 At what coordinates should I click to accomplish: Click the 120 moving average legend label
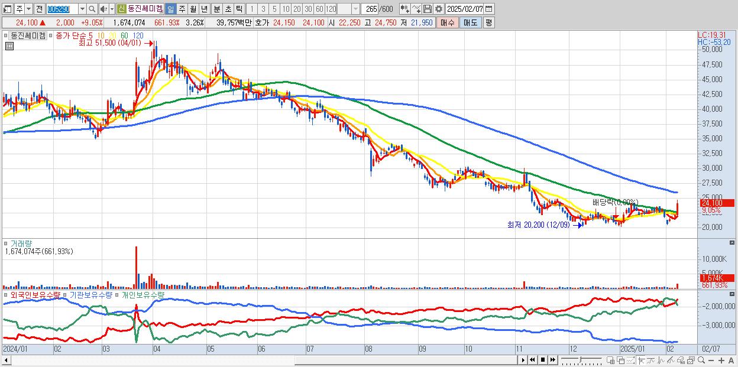pos(138,35)
